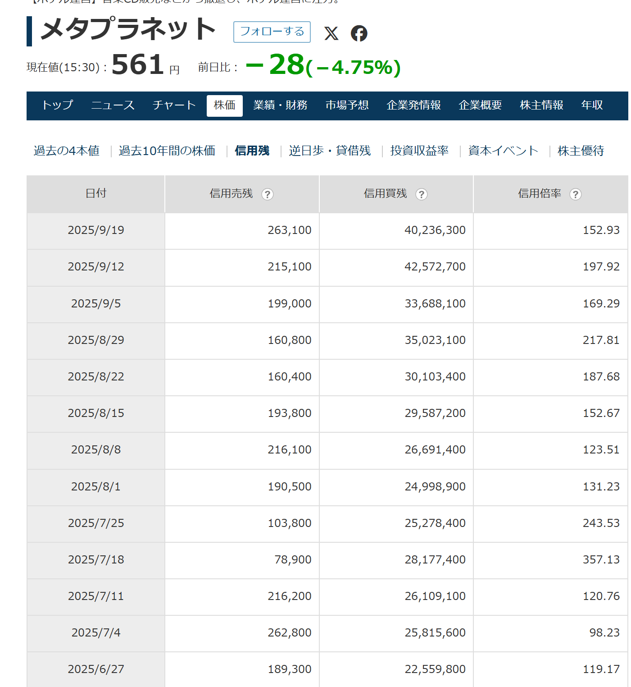The image size is (631, 687).
Task: Open 株主優待 link
Action: point(581,151)
